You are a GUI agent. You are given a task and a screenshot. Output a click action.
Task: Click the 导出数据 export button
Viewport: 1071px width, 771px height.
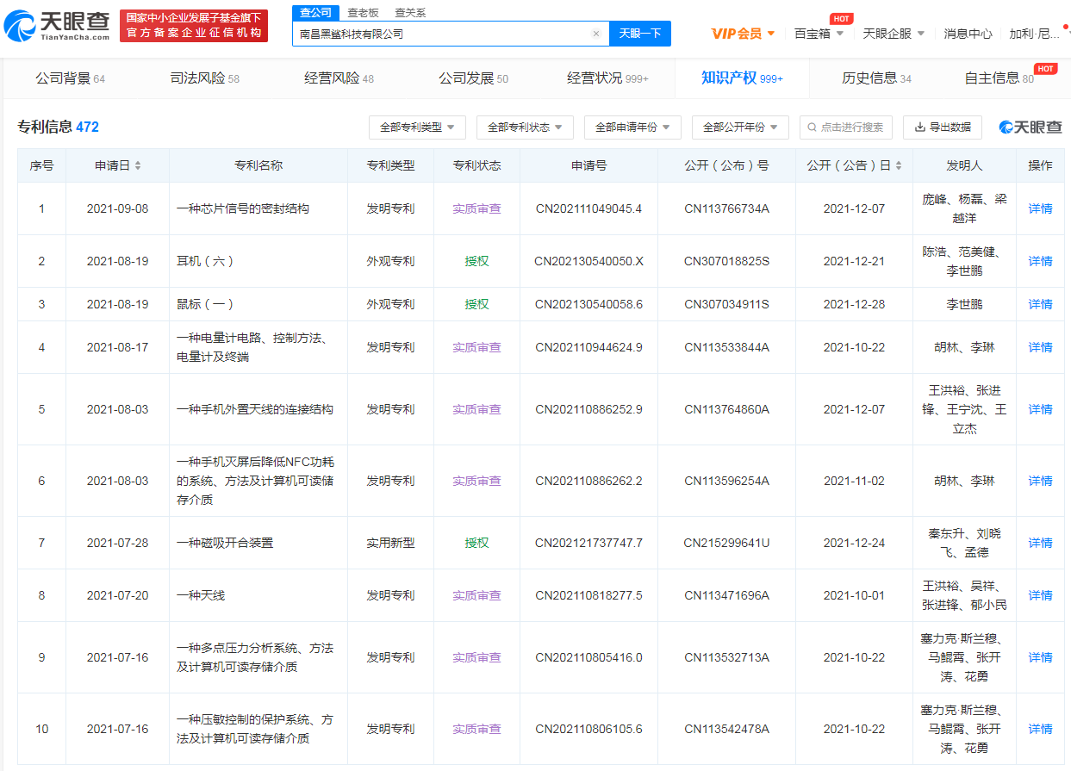pos(943,127)
